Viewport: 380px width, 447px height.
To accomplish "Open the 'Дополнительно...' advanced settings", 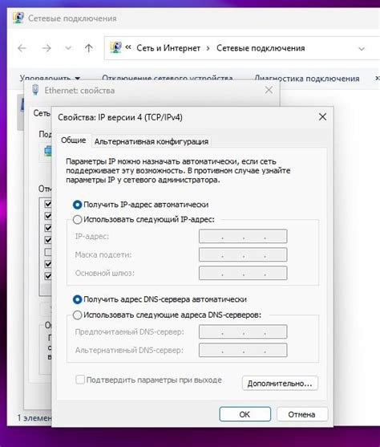I will [280, 384].
